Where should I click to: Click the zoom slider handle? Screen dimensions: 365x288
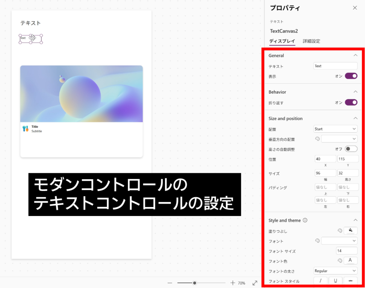[195, 283]
